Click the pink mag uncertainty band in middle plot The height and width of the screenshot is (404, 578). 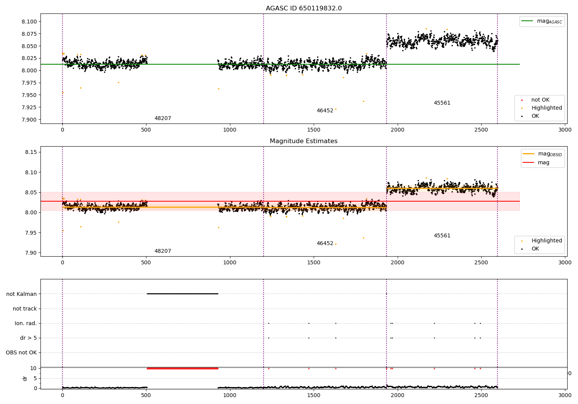[280, 201]
